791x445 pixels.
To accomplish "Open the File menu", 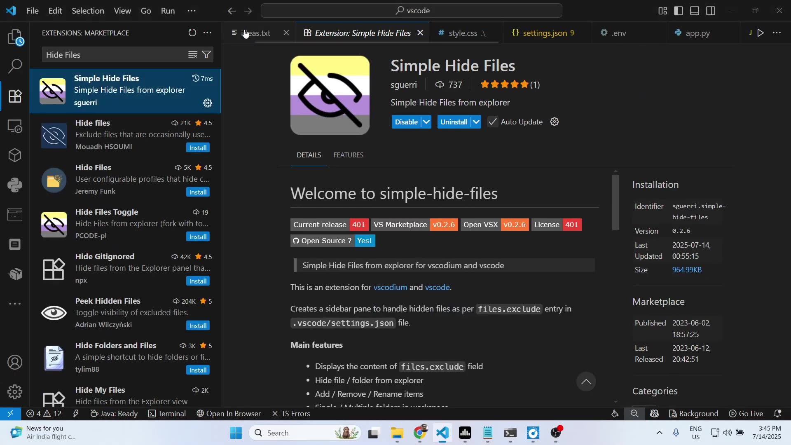I will (x=33, y=11).
